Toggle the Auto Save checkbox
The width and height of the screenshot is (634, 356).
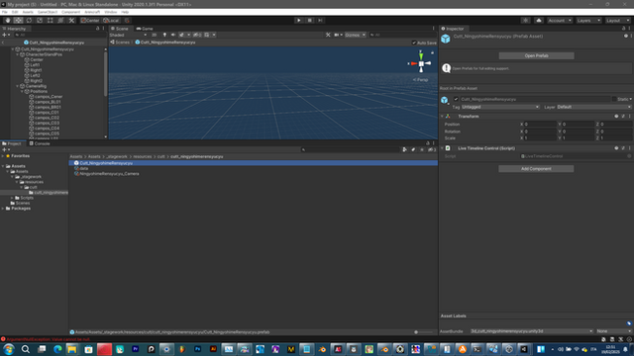414,43
